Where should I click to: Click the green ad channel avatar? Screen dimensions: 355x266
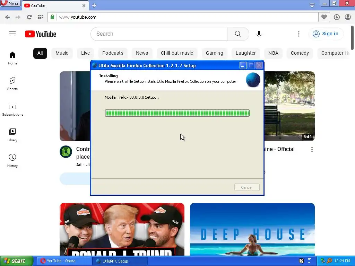(66, 152)
